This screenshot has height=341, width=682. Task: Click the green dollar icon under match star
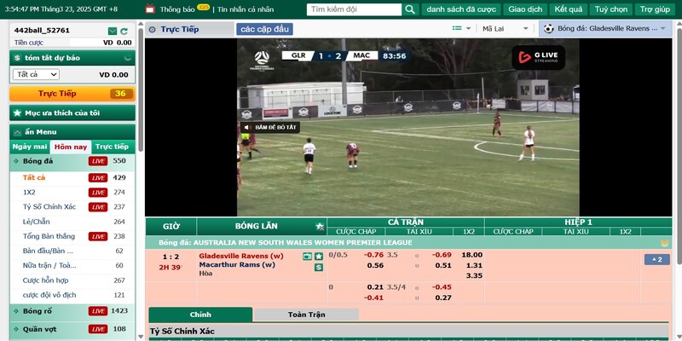[x=319, y=267]
